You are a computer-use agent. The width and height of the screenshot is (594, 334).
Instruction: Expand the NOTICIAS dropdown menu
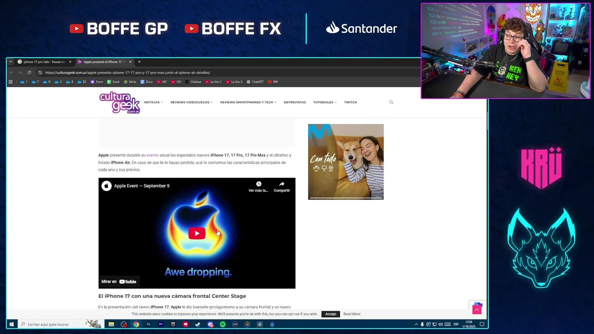(153, 102)
